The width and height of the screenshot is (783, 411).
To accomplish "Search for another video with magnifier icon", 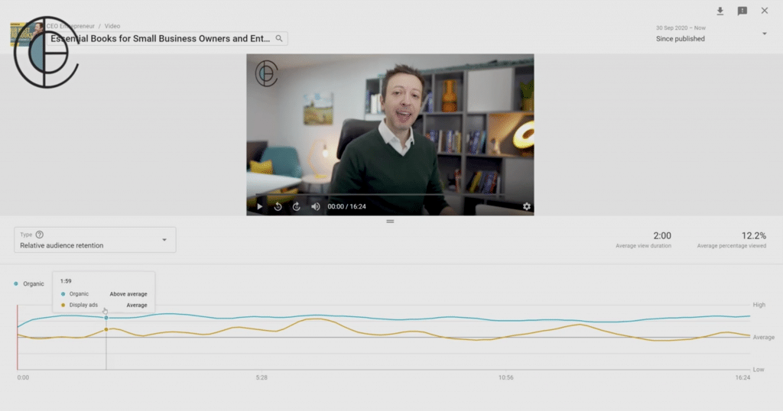I will click(279, 38).
